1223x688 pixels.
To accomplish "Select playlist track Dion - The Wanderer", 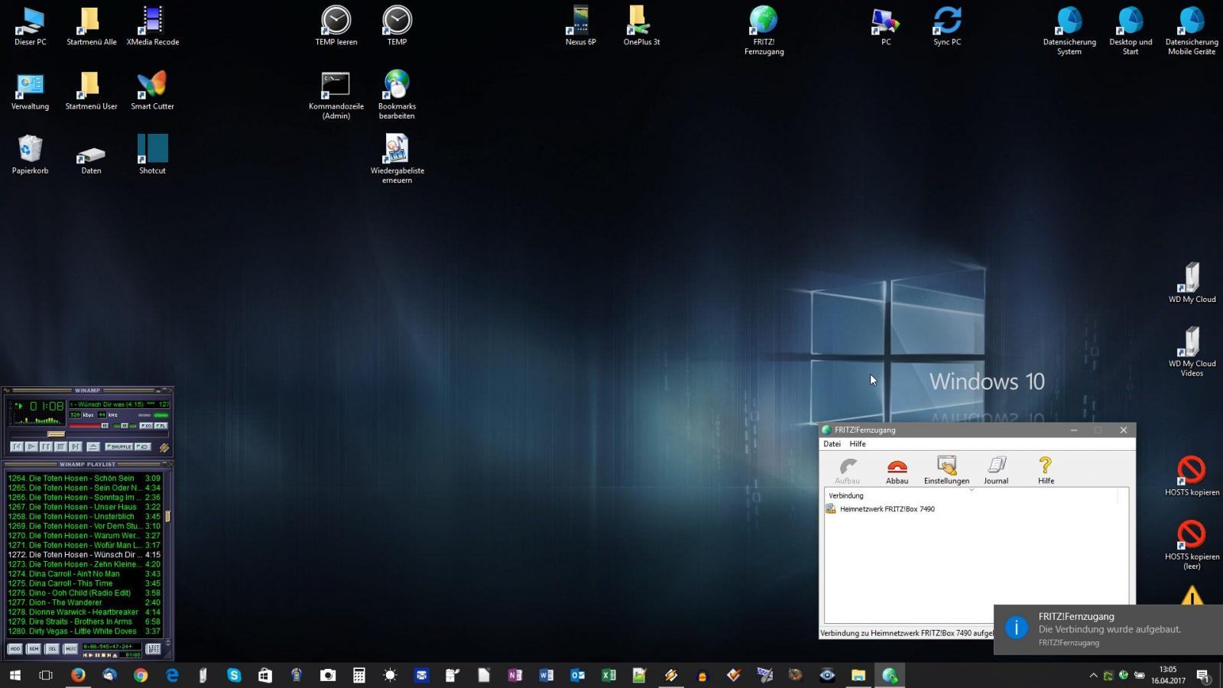I will tap(84, 602).
